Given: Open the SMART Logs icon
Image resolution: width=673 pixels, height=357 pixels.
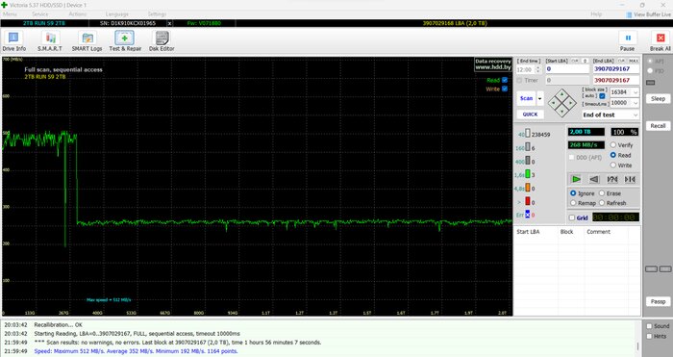Looking at the screenshot, I should pos(87,41).
